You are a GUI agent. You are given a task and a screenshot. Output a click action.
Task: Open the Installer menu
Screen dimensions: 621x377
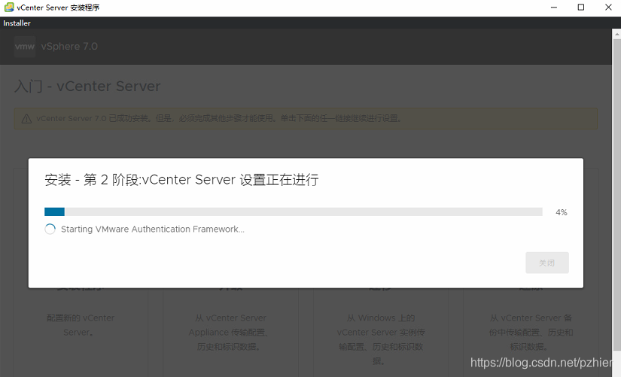[17, 23]
